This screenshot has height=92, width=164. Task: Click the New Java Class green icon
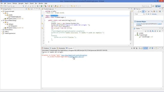tap(52, 6)
